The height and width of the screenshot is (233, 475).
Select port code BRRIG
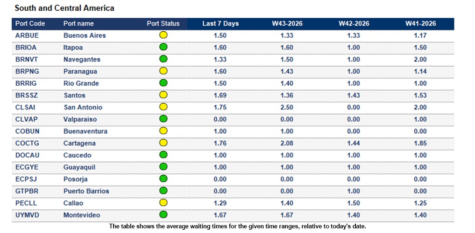point(26,83)
